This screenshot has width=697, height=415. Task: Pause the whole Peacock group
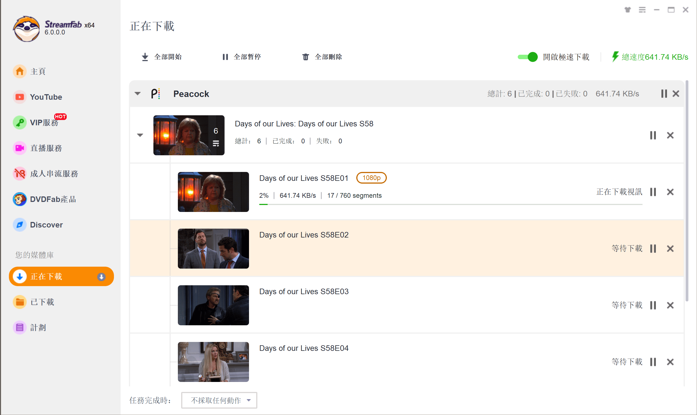664,93
